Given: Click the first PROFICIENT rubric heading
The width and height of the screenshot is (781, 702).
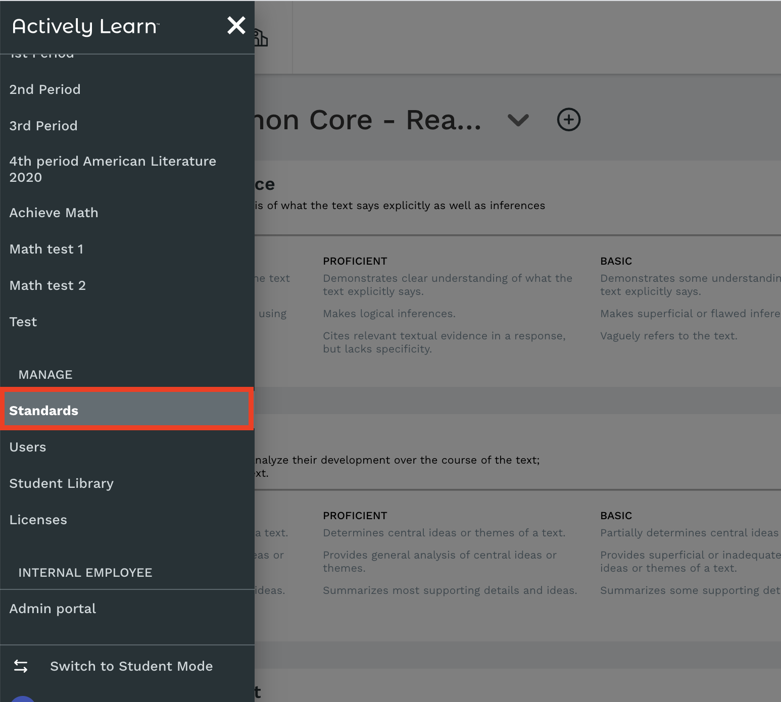Looking at the screenshot, I should (x=355, y=261).
